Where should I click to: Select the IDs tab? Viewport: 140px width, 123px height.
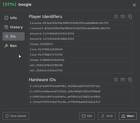pyautogui.click(x=14, y=37)
